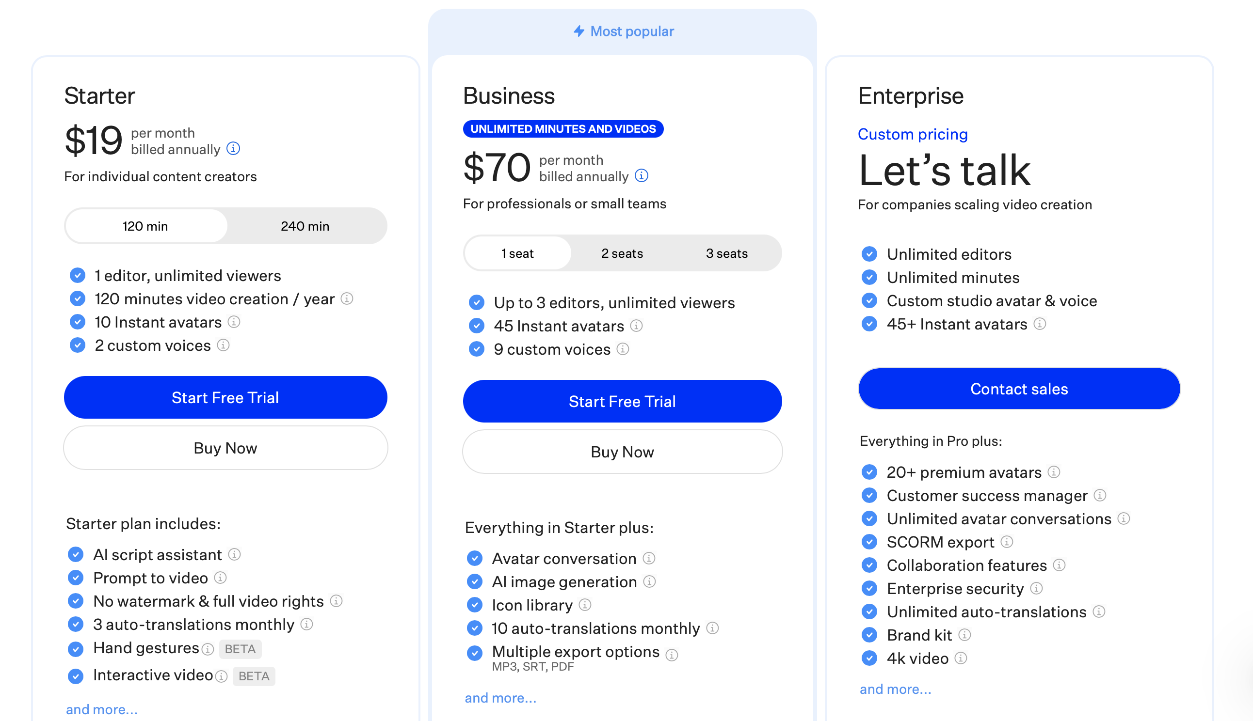Click 'Everything in Pro plus:' heading
This screenshot has width=1253, height=721.
(x=931, y=441)
